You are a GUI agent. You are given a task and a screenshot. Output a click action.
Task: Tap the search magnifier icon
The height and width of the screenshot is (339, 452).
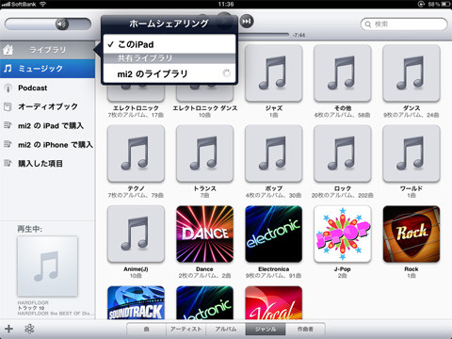(x=368, y=24)
